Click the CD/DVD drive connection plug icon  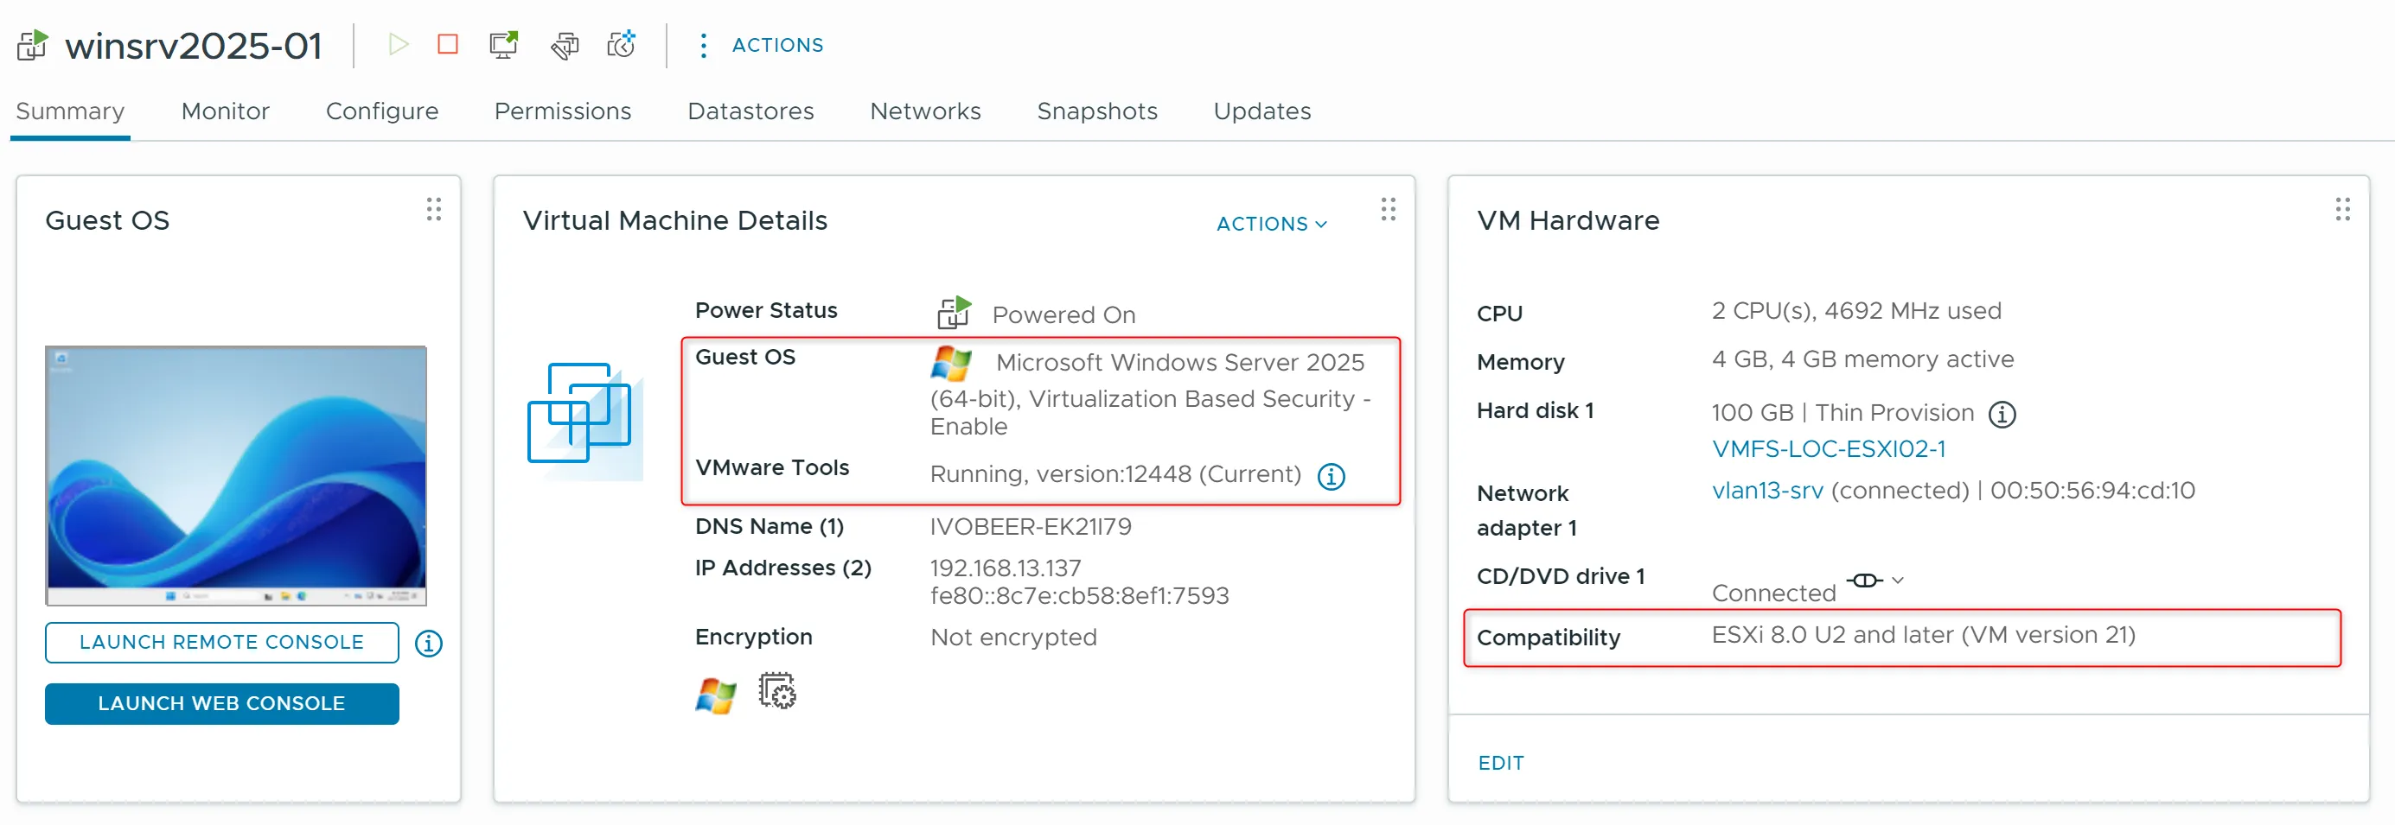[1865, 581]
